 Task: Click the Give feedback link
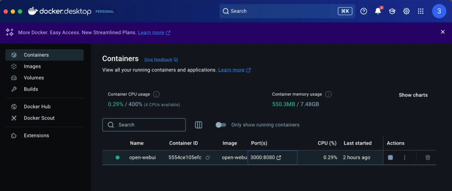pyautogui.click(x=161, y=60)
